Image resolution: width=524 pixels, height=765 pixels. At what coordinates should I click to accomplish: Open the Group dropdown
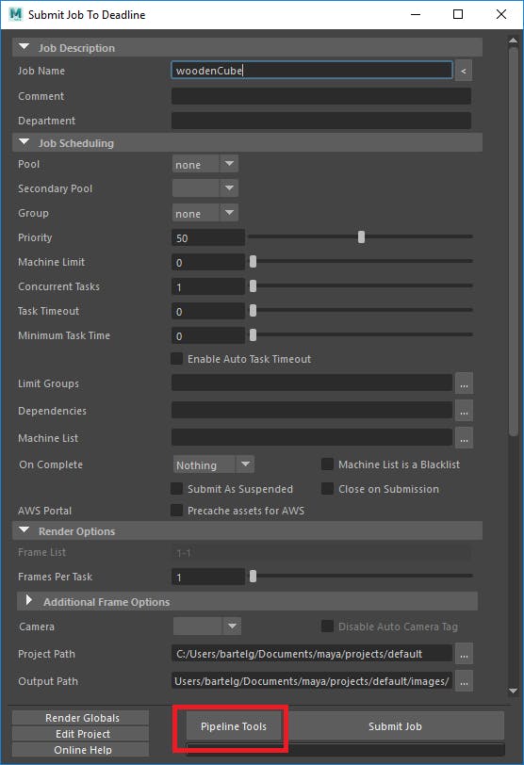pos(205,213)
